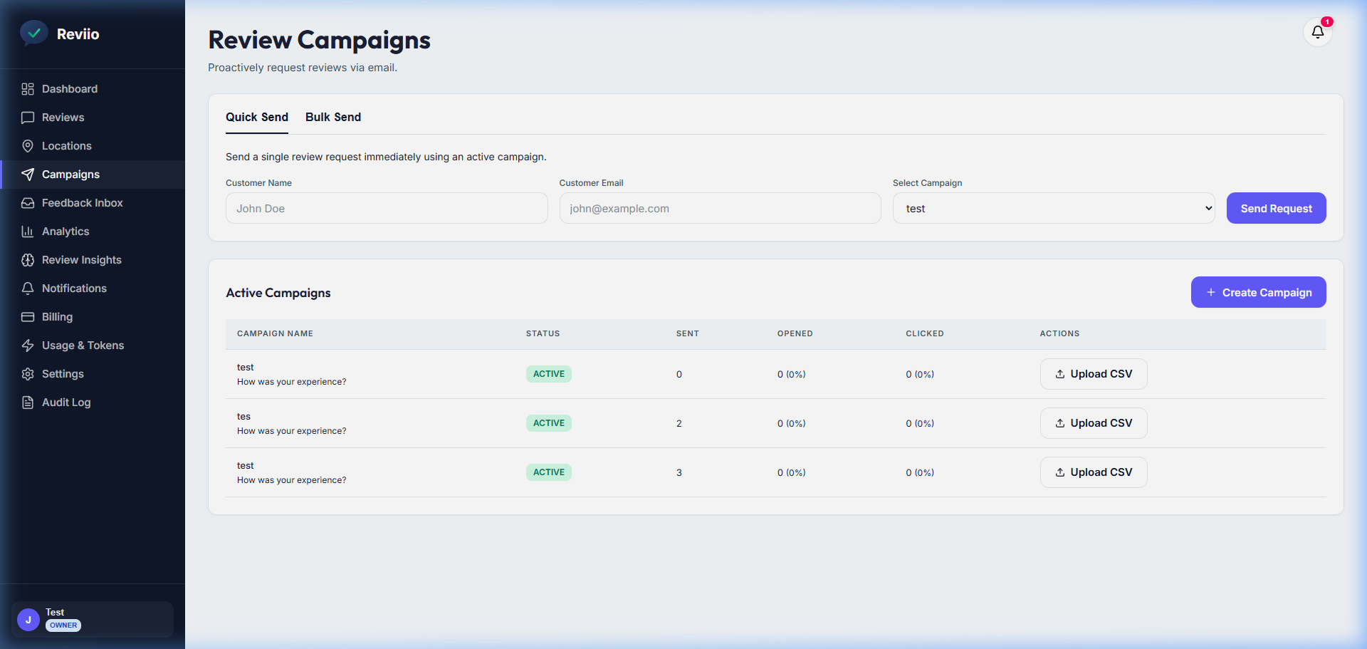The image size is (1367, 649).
Task: Open Analytics from the sidebar
Action: 93,232
